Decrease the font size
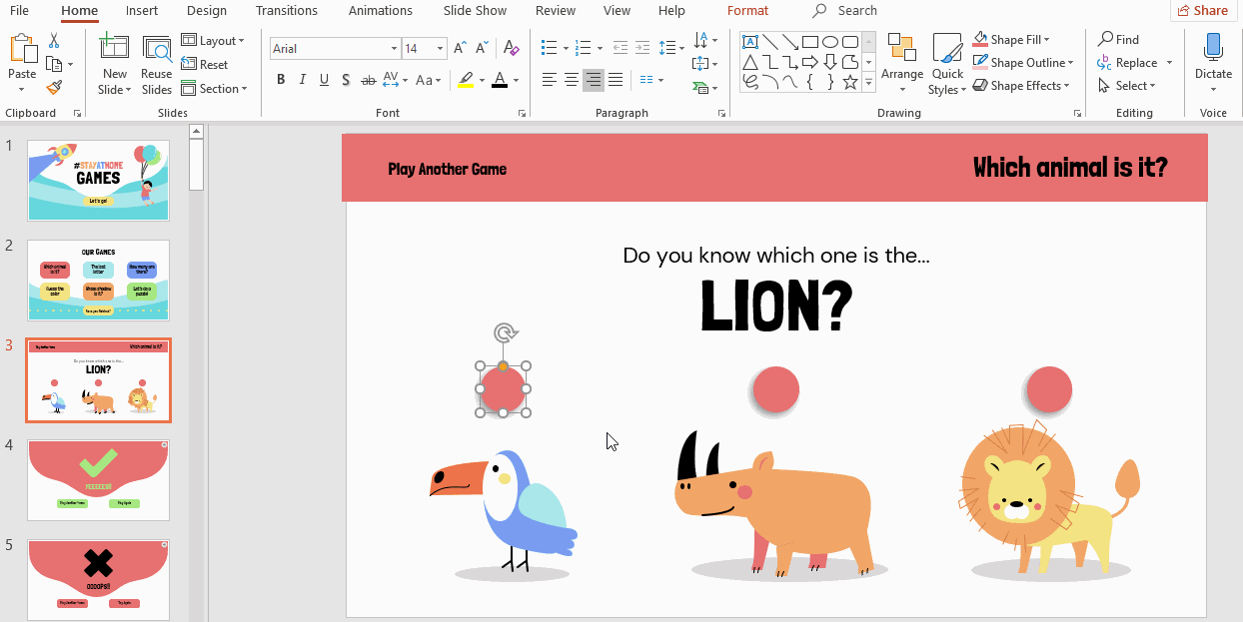This screenshot has height=622, width=1243. tap(483, 48)
